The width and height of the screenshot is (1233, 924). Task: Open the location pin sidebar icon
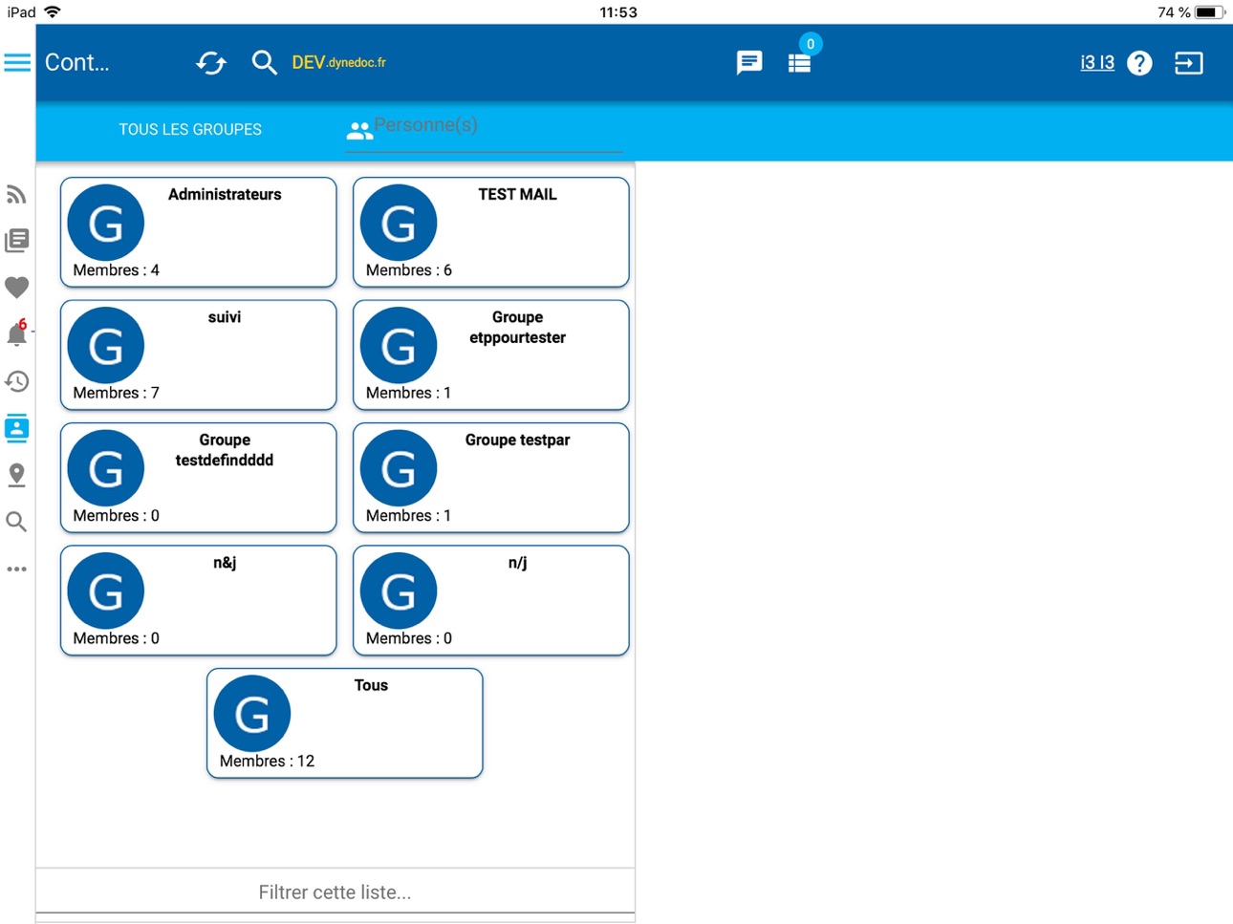(16, 475)
